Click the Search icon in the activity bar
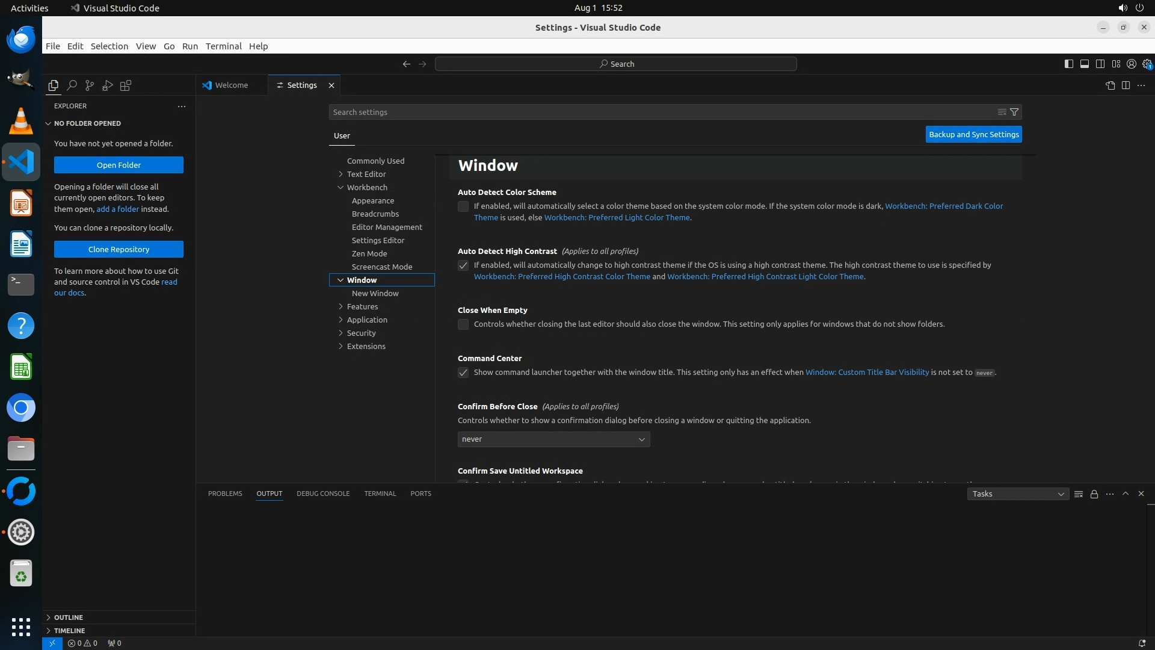The height and width of the screenshot is (650, 1155). [x=72, y=85]
